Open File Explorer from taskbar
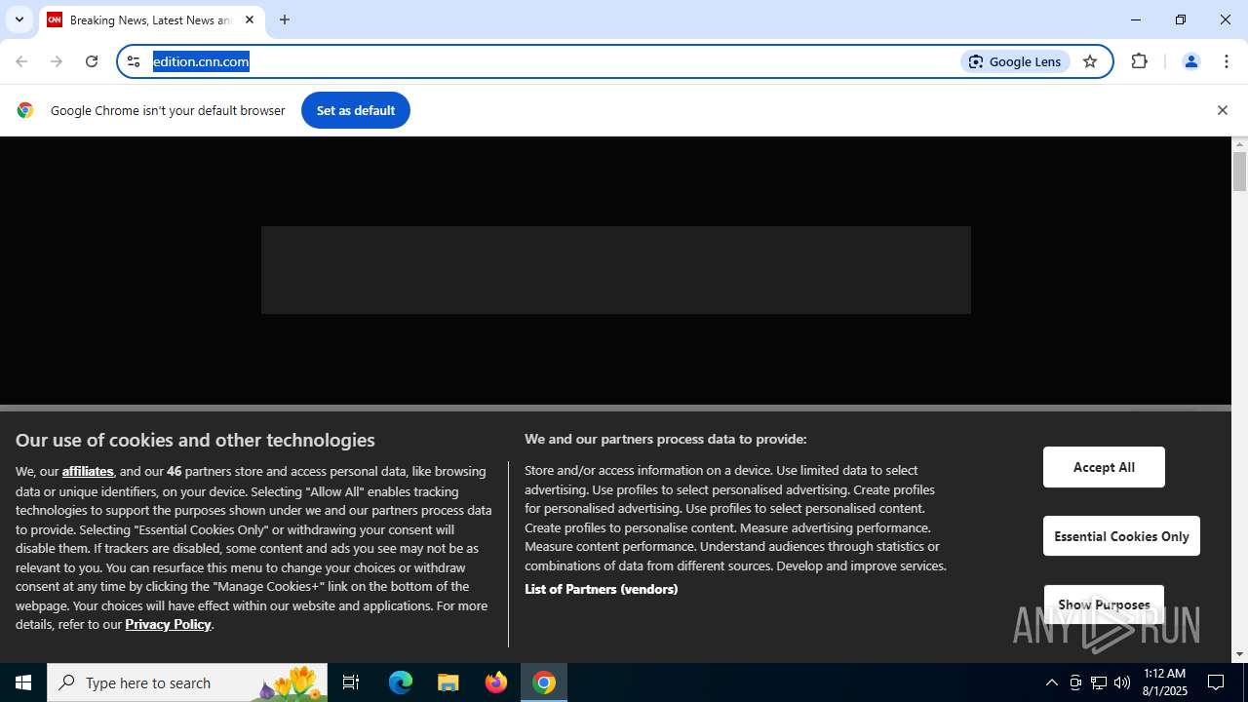 [x=448, y=682]
